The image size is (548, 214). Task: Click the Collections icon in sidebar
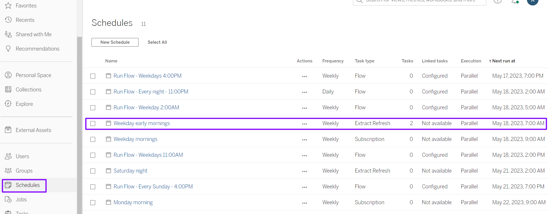click(8, 89)
